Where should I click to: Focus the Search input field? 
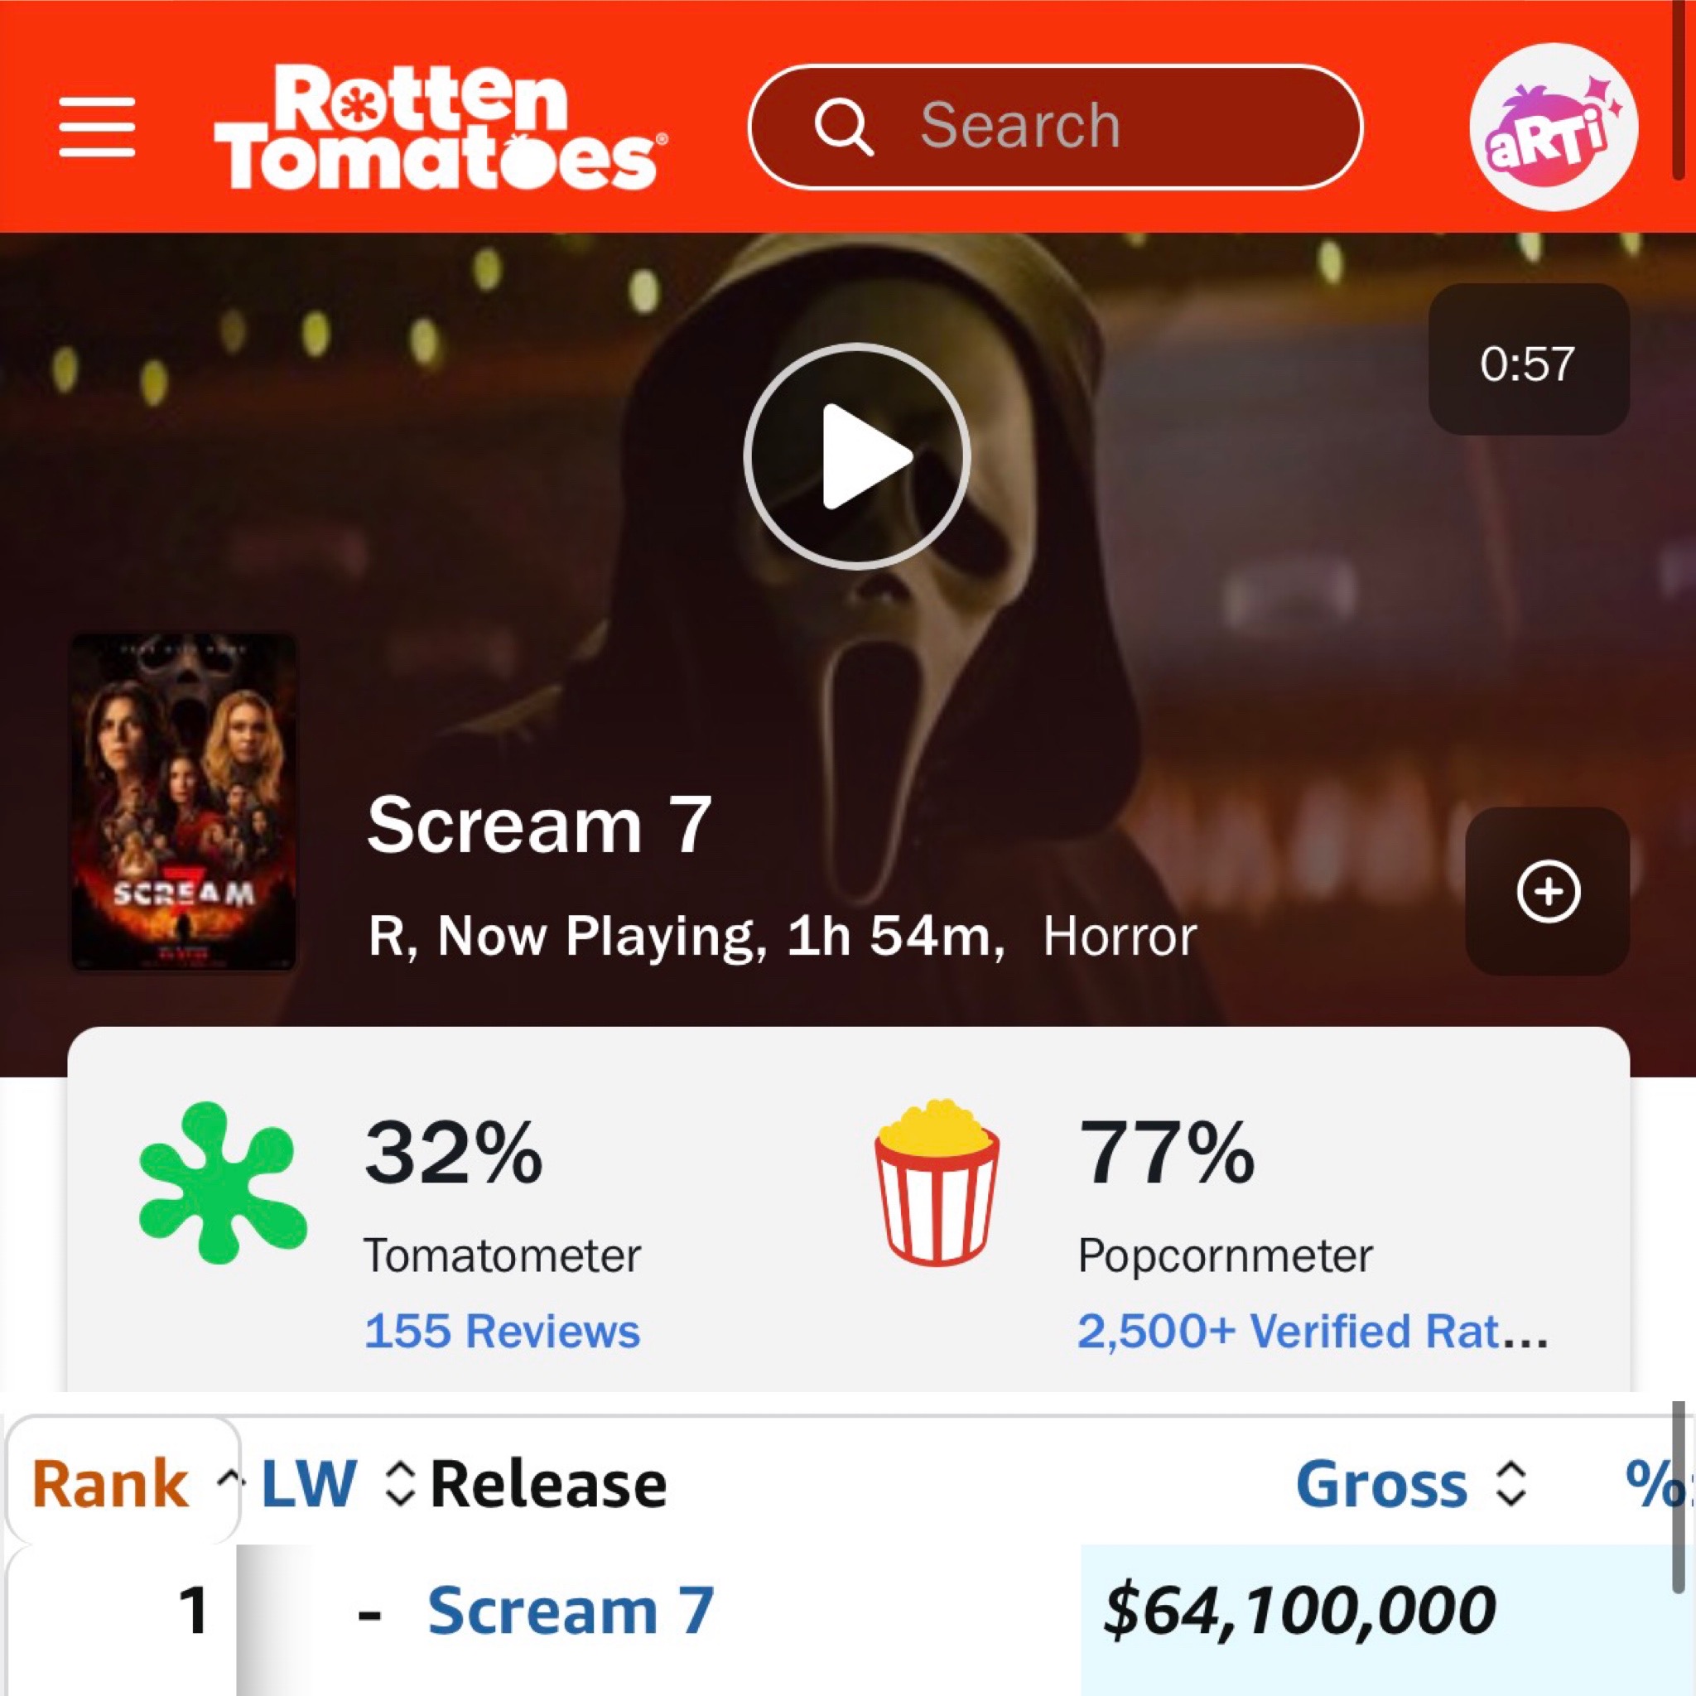pyautogui.click(x=1055, y=128)
